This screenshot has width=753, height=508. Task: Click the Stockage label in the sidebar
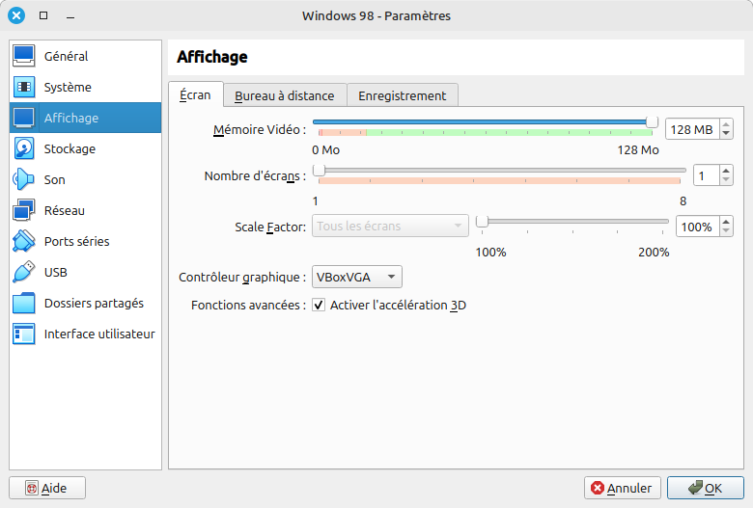[x=70, y=148]
